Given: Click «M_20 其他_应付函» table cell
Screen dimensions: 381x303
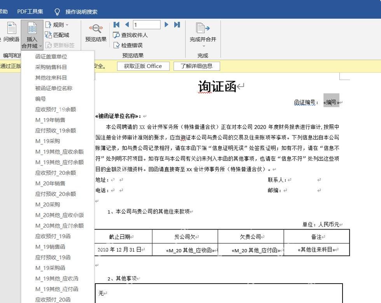Looking at the screenshot, I should pyautogui.click(x=256, y=250).
